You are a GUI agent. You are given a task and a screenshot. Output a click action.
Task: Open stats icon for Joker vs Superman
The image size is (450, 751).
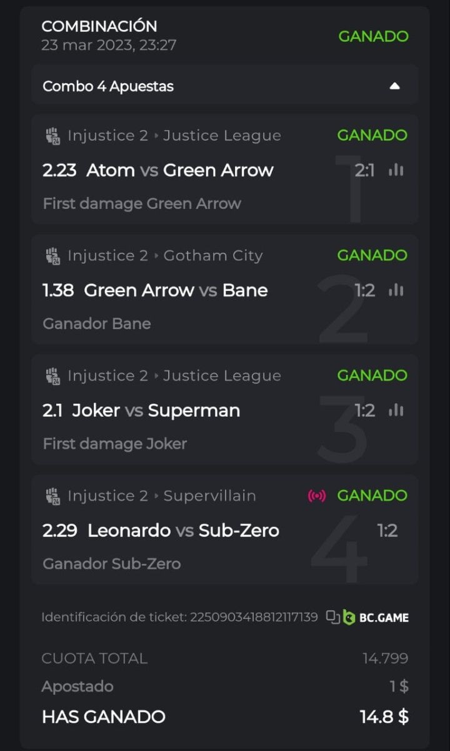point(396,411)
